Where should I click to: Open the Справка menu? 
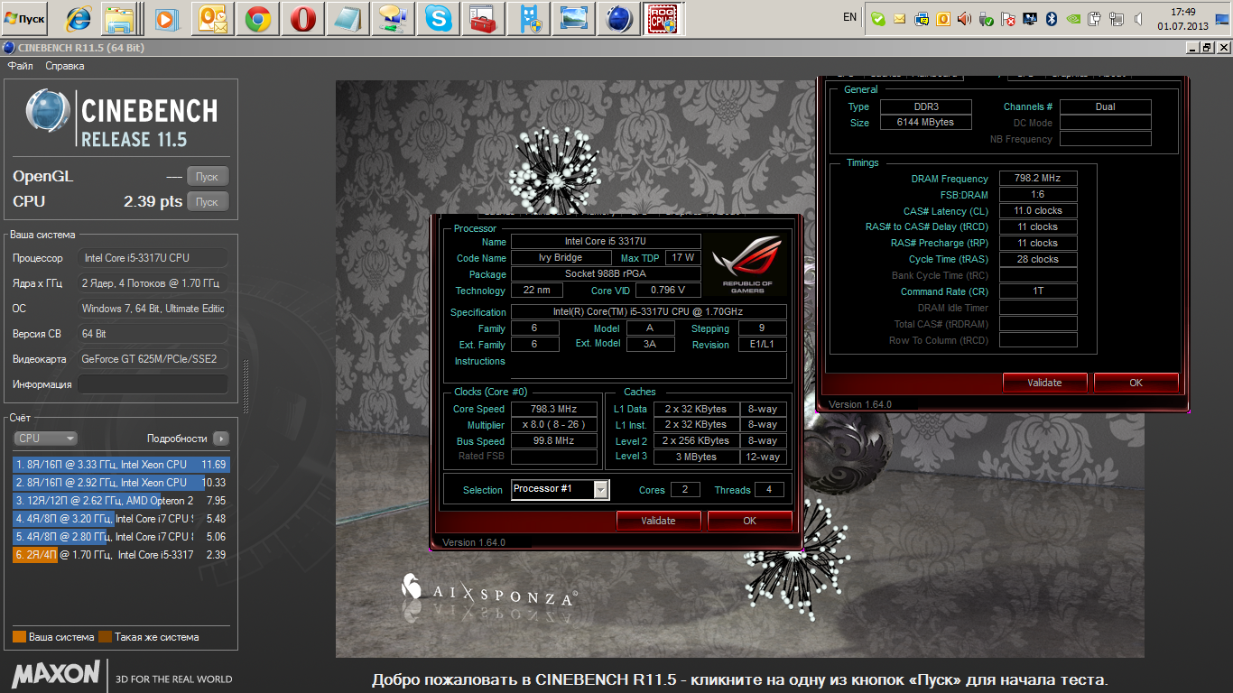coord(65,66)
